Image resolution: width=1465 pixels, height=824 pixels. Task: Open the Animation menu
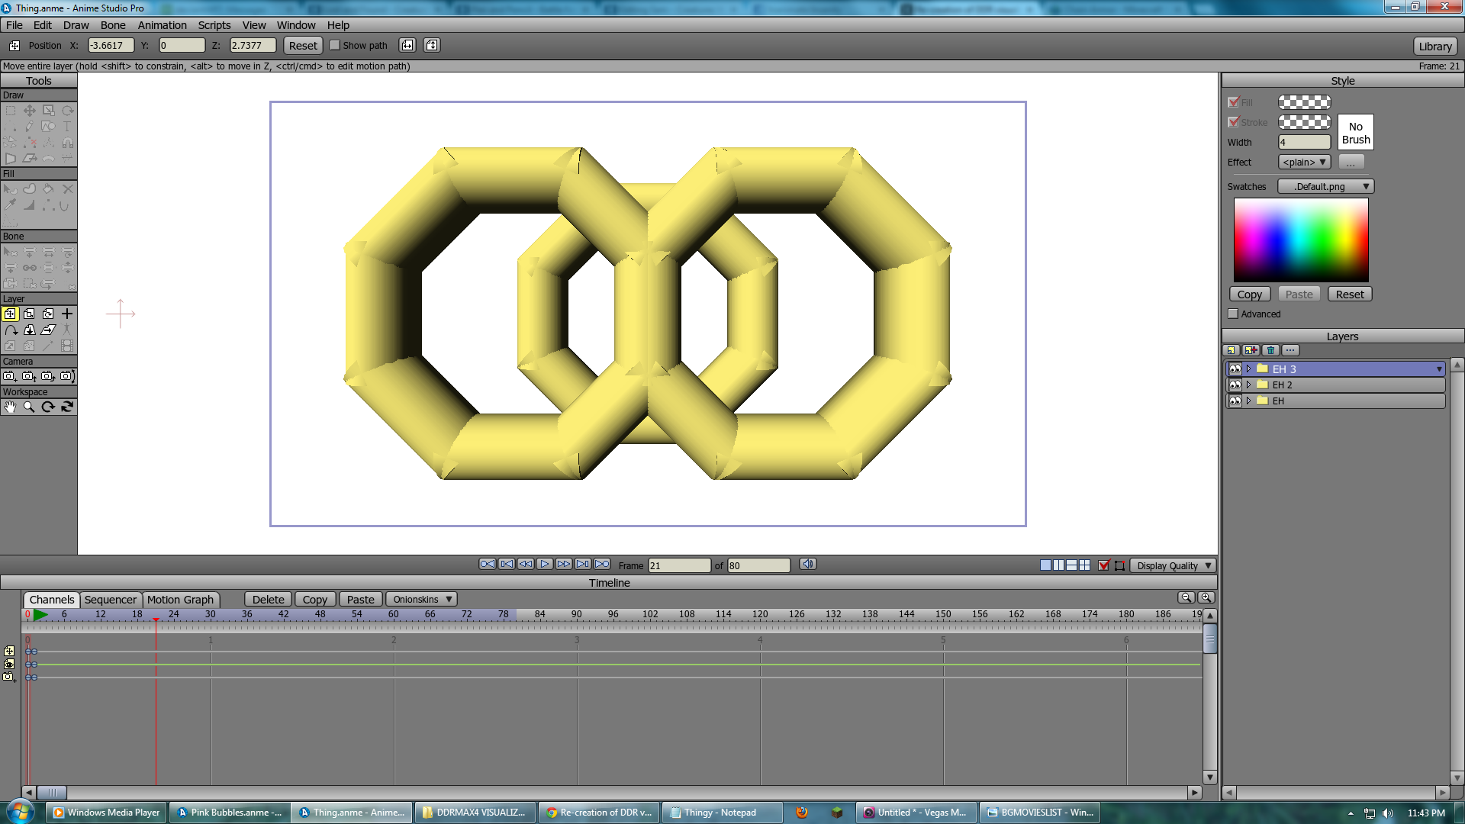pyautogui.click(x=162, y=25)
